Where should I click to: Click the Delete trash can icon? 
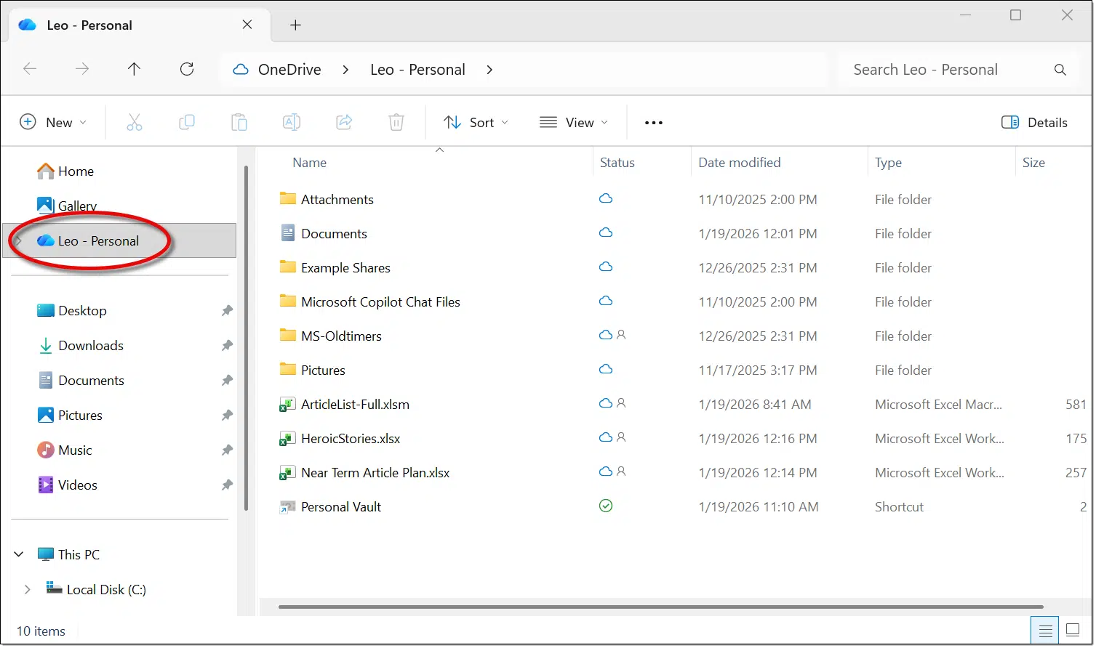pyautogui.click(x=396, y=122)
